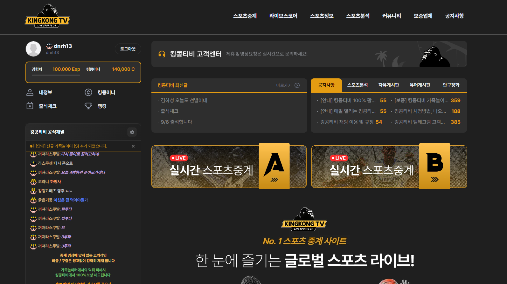Click the dnrh13 profile avatar
The width and height of the screenshot is (507, 284).
click(x=33, y=49)
